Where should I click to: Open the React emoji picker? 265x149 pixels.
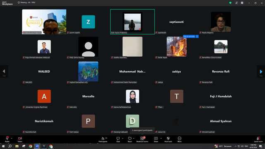pyautogui.click(x=130, y=139)
